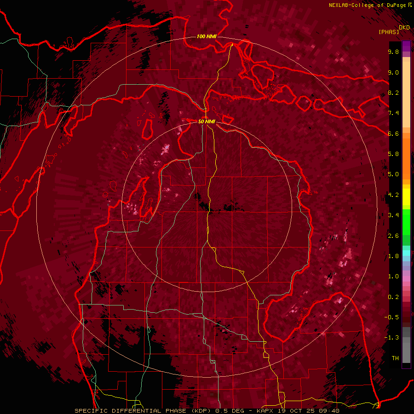Screen dimensions: 414x414
Task: Click the 8.2 value on the color scale
Action: [x=393, y=92]
